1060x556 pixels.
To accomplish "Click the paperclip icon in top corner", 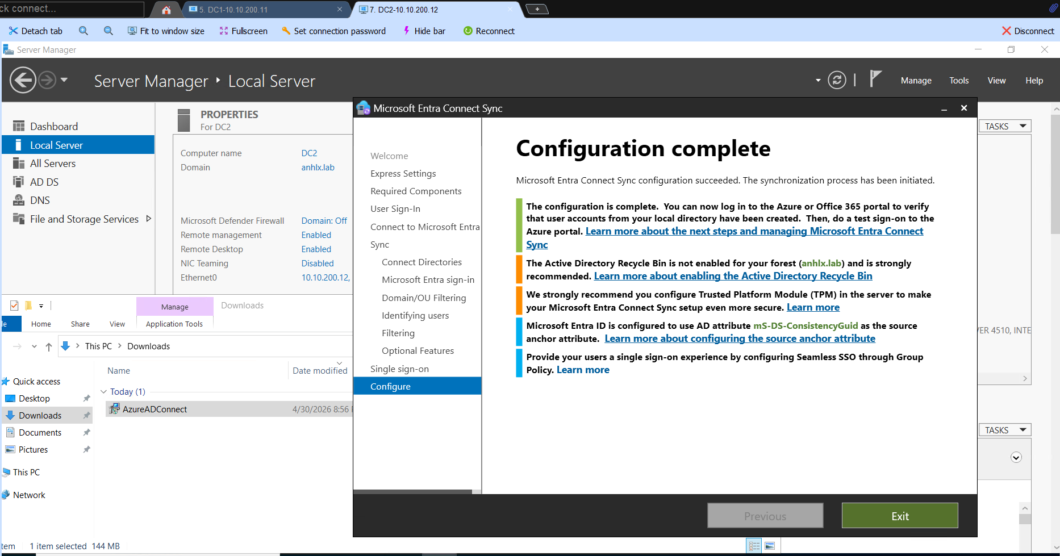I will [x=1053, y=8].
